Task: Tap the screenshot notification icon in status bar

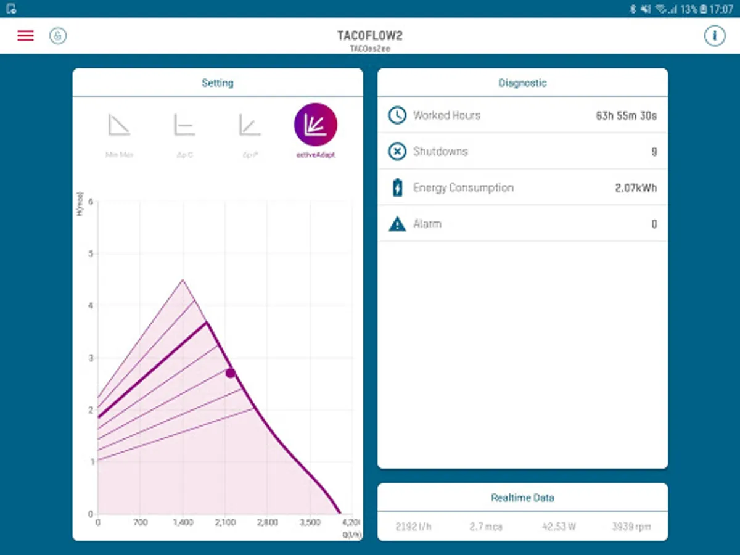Action: [x=10, y=9]
